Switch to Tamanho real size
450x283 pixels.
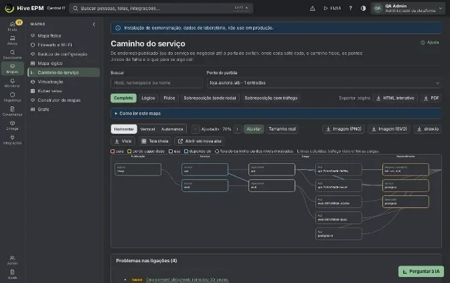282,129
